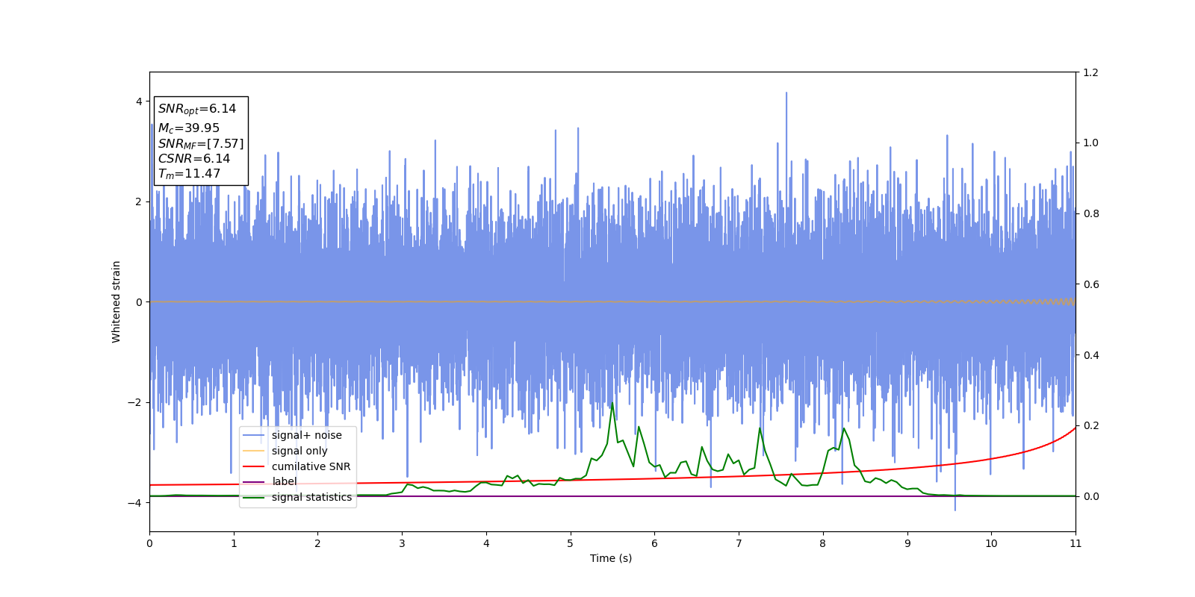The image size is (1195, 597).
Task: Click the green signal statistics peak near 5.5 s
Action: click(612, 404)
